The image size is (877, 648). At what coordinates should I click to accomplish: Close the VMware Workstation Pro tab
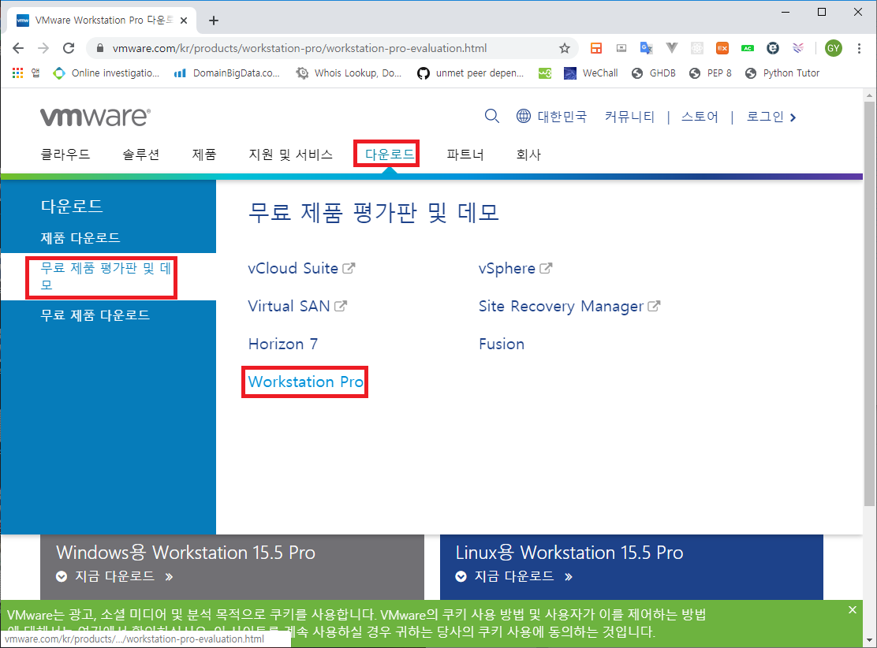pos(184,20)
